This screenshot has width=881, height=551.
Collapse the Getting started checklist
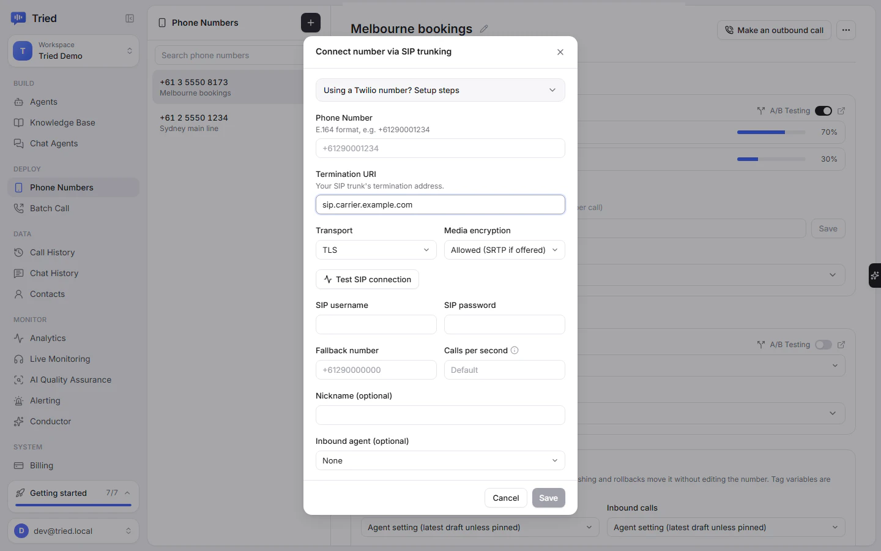tap(127, 493)
